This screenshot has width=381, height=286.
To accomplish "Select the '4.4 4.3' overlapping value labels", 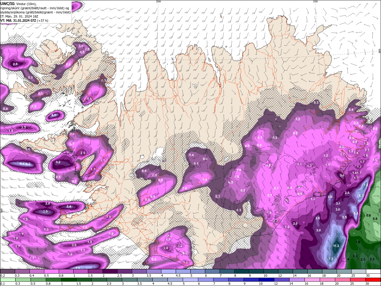I will 25,164.
